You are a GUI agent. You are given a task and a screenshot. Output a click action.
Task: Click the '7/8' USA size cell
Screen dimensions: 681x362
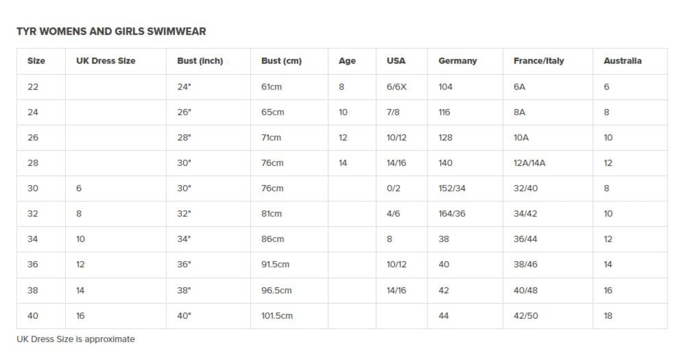pos(393,112)
